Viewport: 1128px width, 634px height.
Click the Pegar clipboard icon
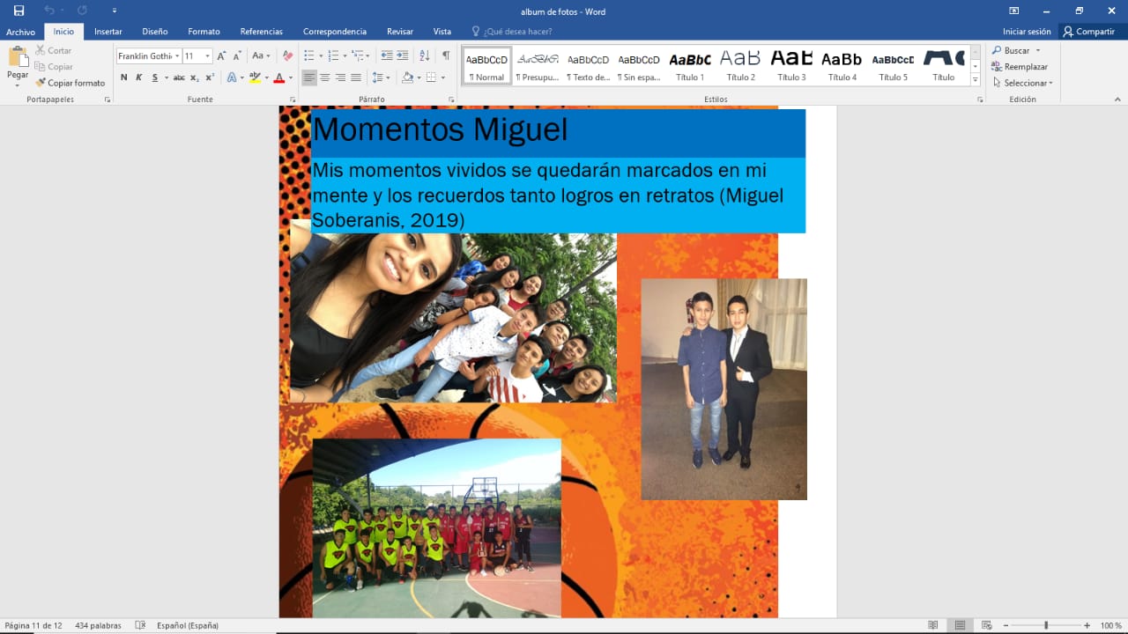coord(18,56)
